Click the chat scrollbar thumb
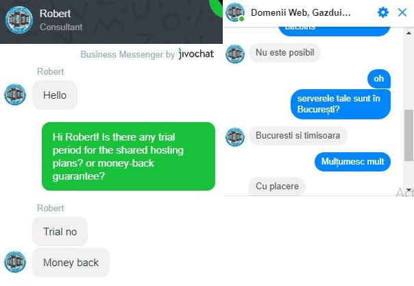 (409, 135)
